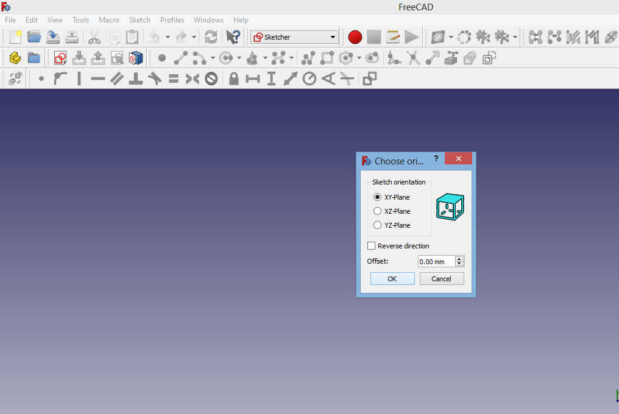This screenshot has width=619, height=414.
Task: Apply radius constraint icon
Action: coord(309,79)
